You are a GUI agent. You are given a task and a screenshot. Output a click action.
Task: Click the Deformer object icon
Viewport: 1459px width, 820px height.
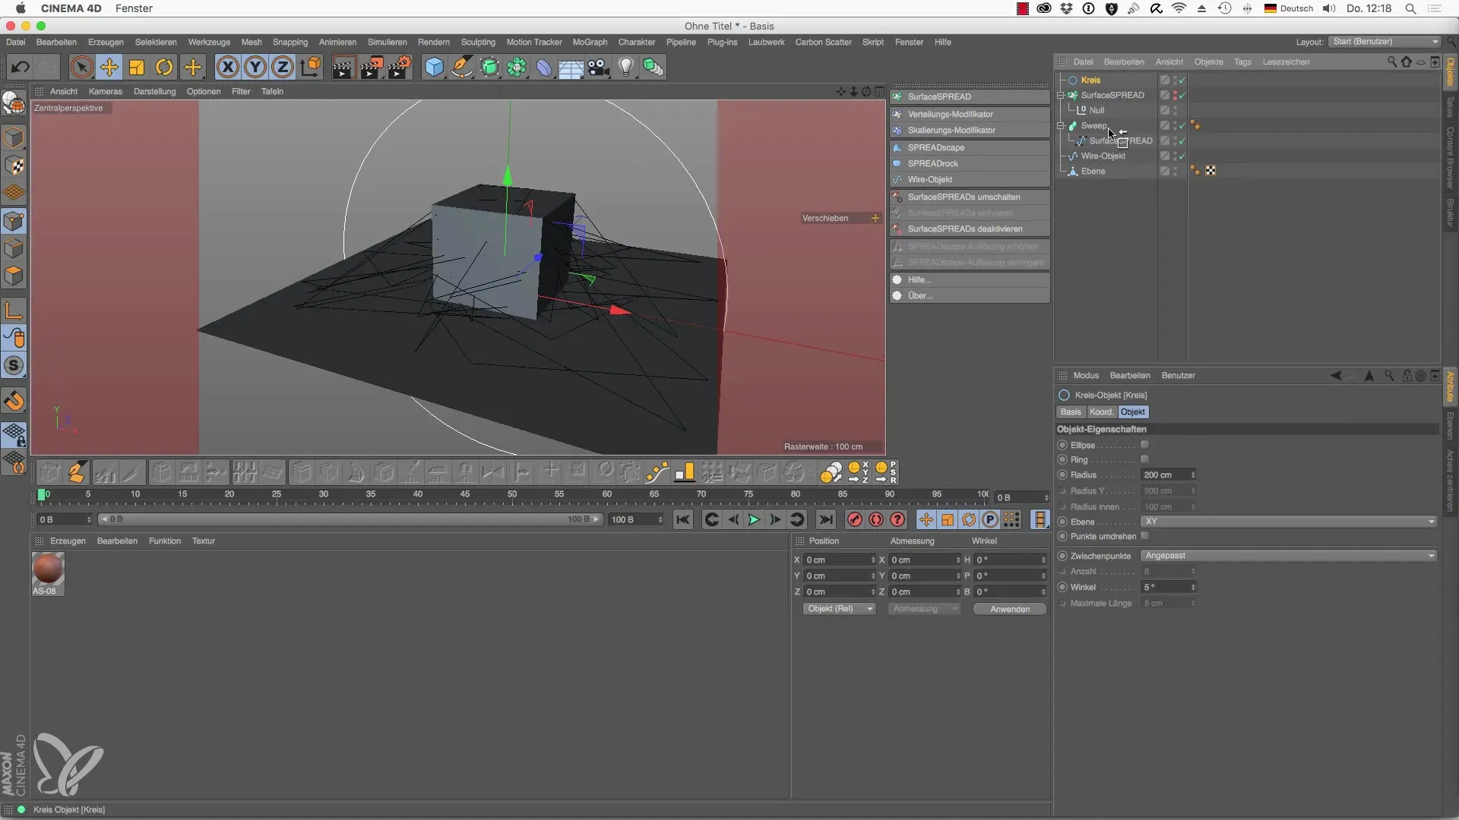coord(544,68)
